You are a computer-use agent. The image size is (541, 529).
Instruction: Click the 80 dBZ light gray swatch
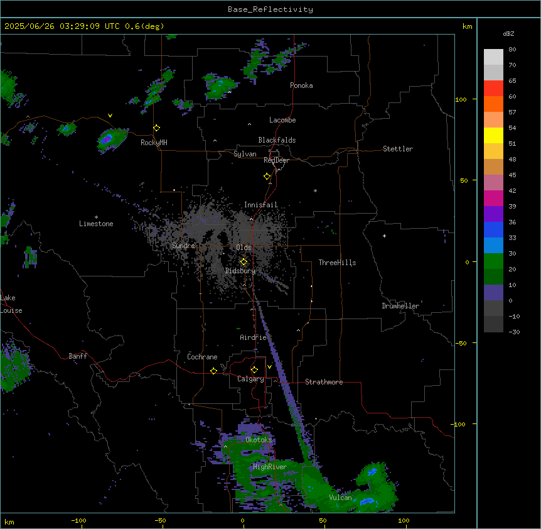pos(493,57)
